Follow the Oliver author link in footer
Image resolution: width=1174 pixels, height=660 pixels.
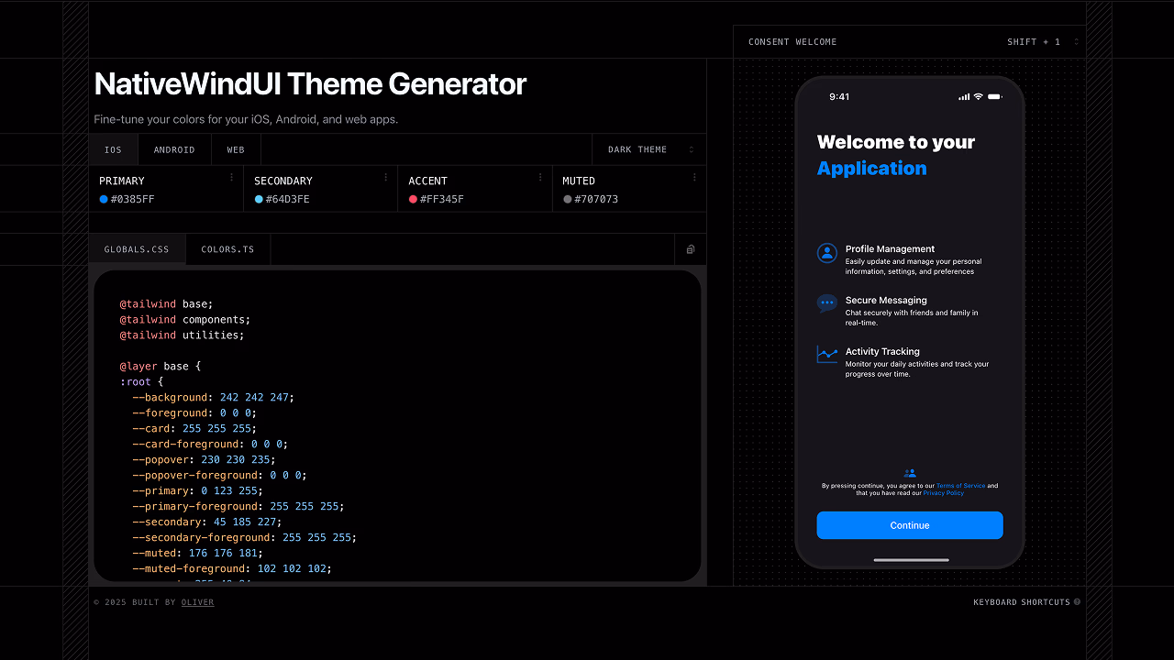click(x=197, y=602)
